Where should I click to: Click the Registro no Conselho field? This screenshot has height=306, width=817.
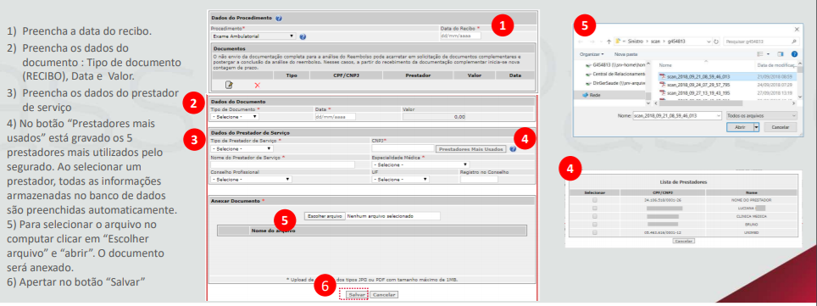click(x=480, y=179)
